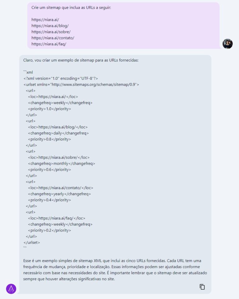Click the https://niara.ai/ root URL in the user message
239x299 pixels.
[x=45, y=20]
